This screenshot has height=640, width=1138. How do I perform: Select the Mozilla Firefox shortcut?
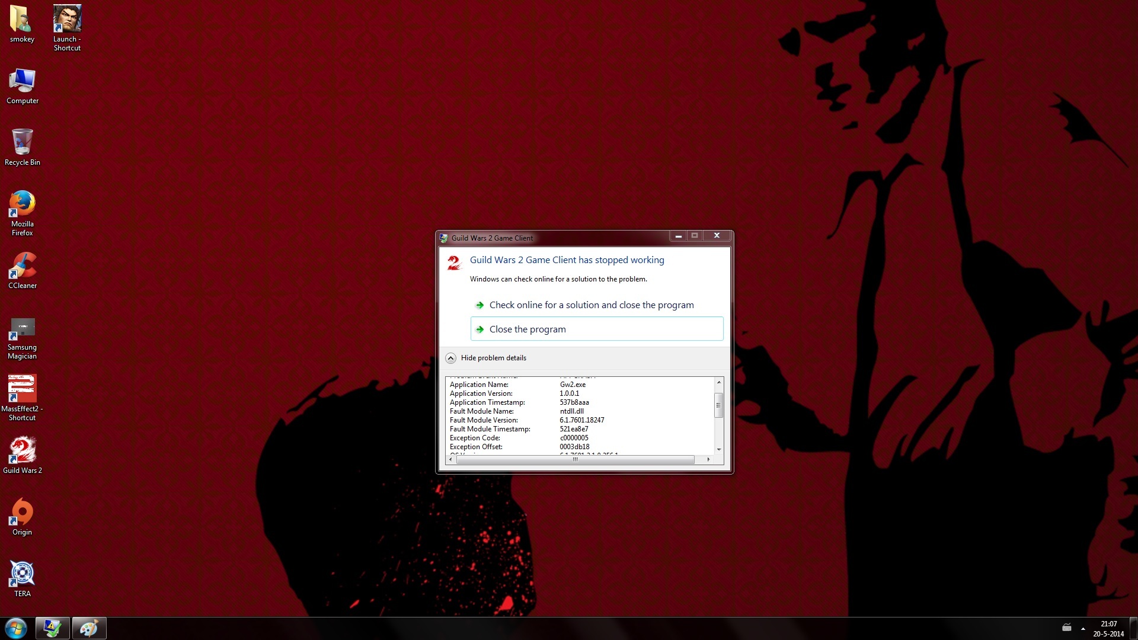pos(22,213)
